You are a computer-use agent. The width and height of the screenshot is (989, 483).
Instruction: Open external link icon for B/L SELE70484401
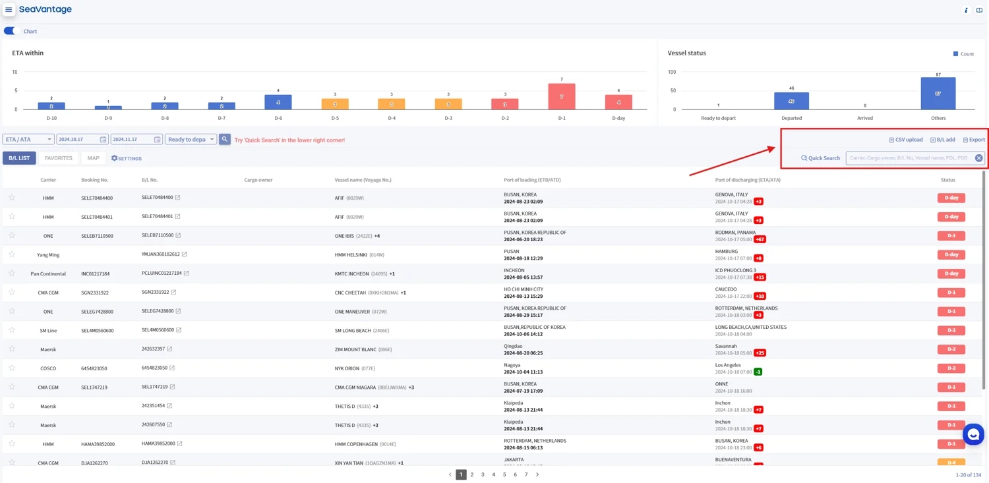coord(178,216)
